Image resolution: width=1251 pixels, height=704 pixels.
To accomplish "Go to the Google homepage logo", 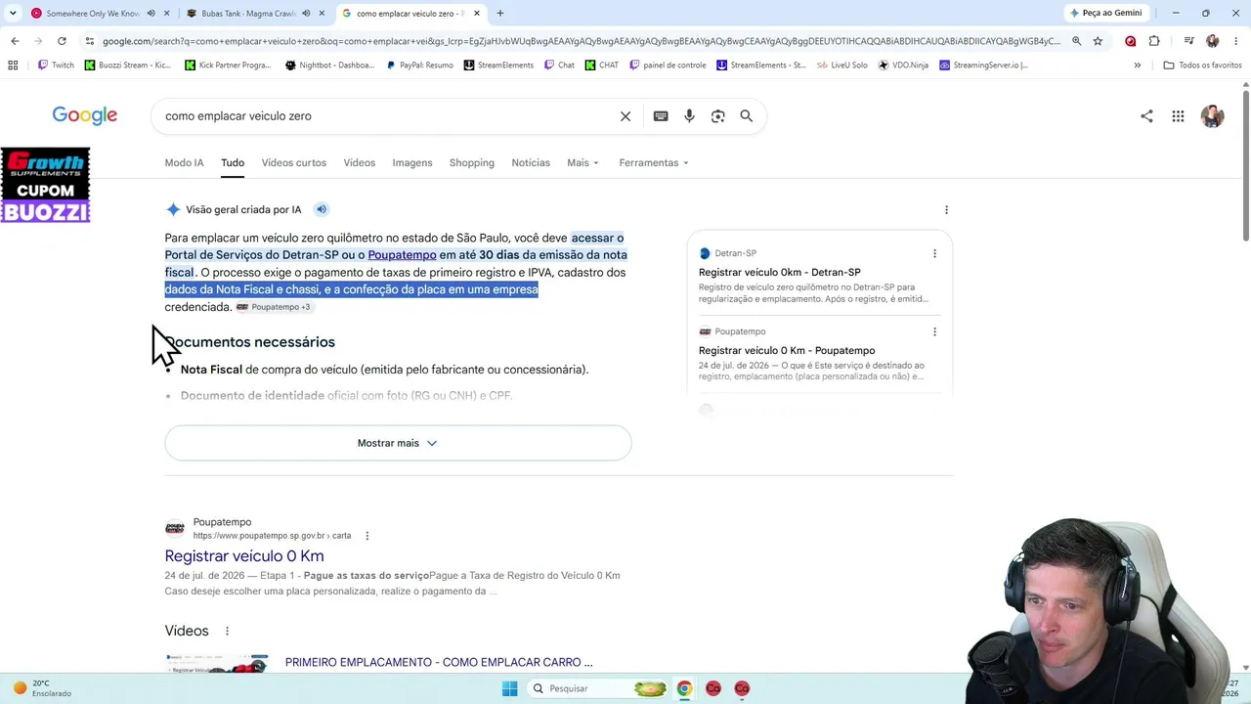I will [85, 116].
